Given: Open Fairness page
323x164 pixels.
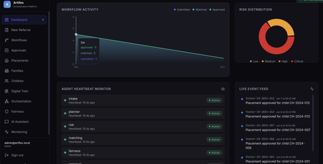Looking at the screenshot, I should click(24, 111).
